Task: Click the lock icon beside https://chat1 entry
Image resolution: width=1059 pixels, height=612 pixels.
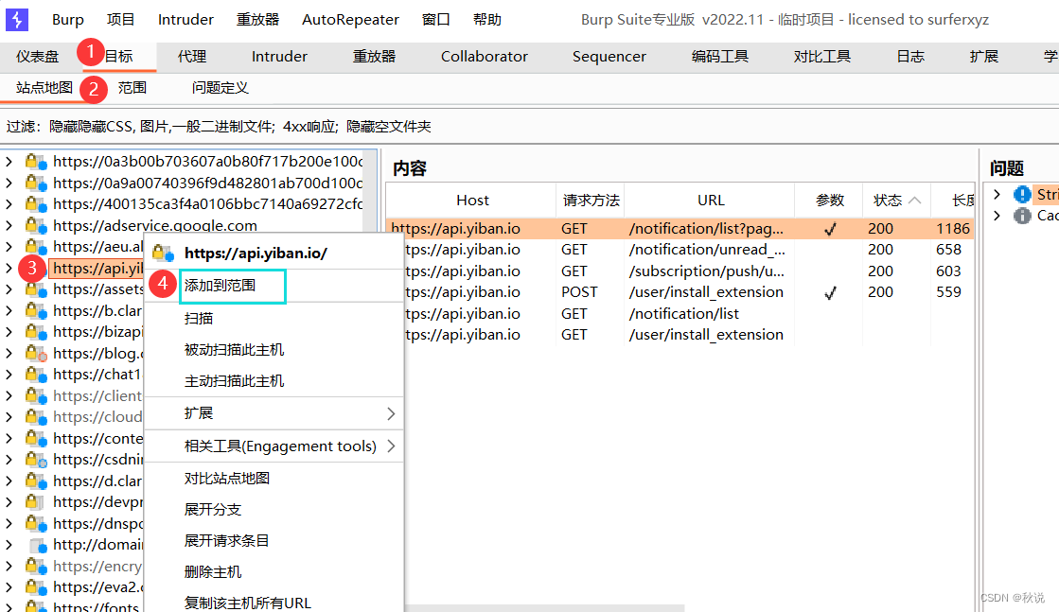Action: (35, 375)
